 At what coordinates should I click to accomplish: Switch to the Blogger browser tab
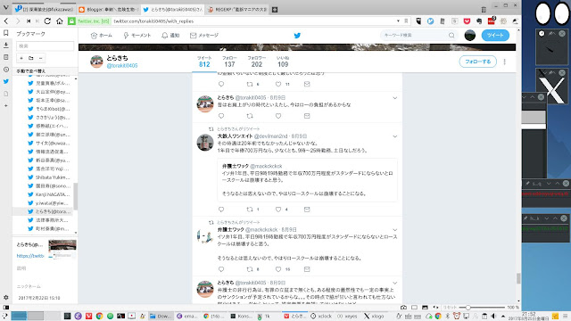[109, 10]
